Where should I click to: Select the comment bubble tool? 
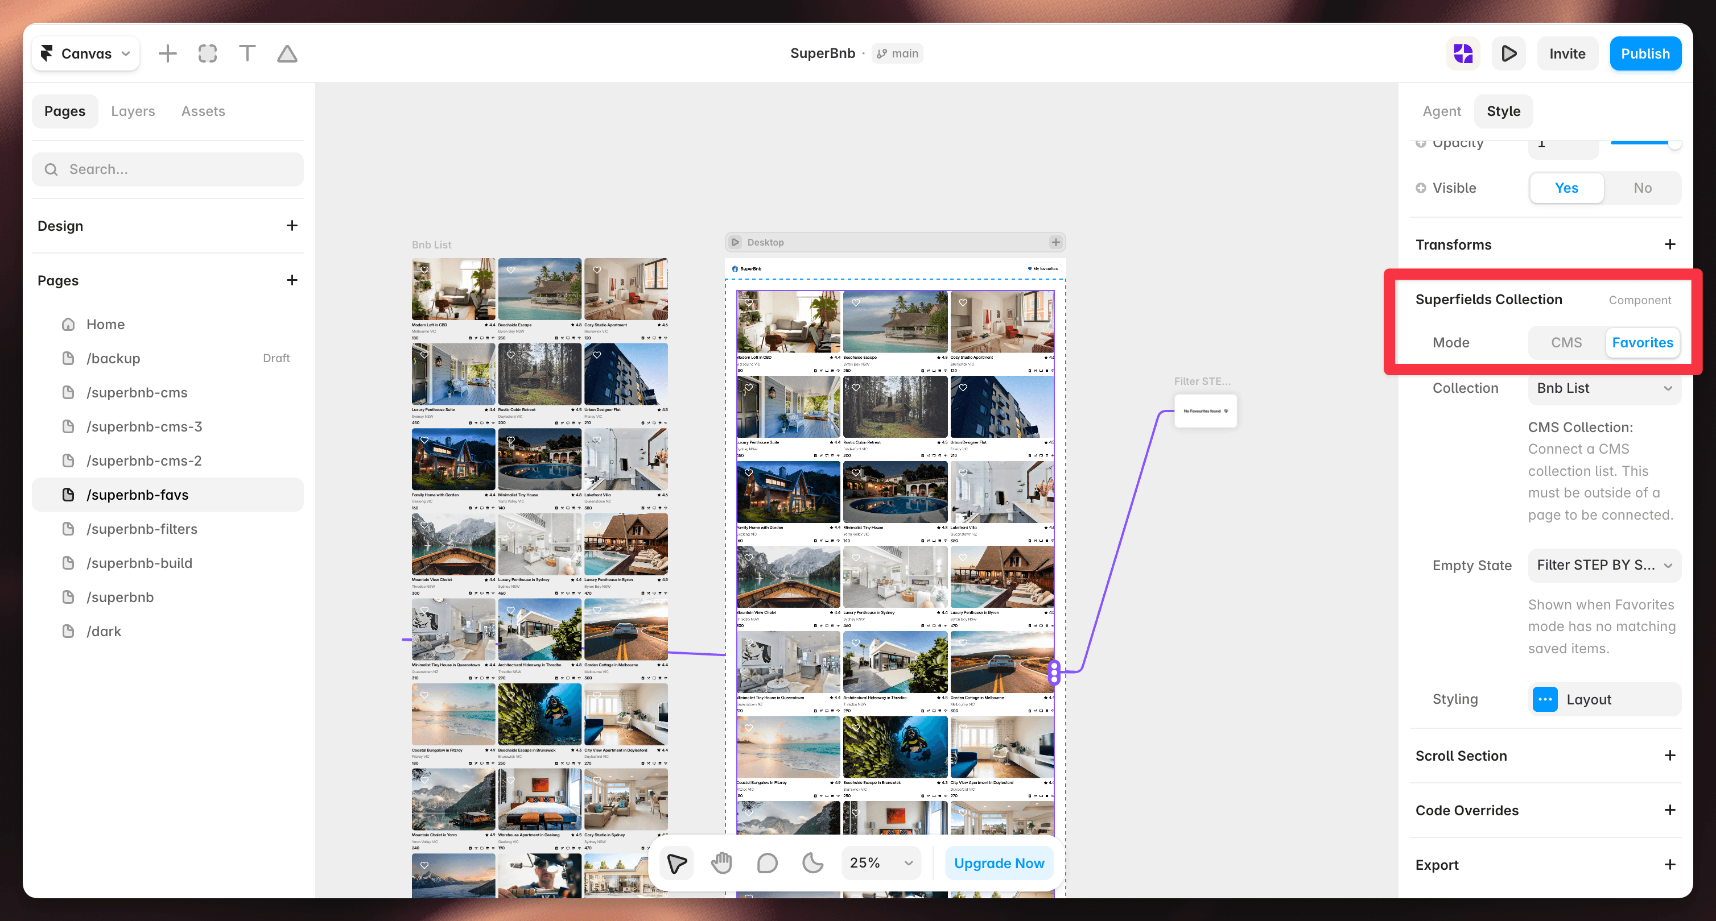(767, 863)
